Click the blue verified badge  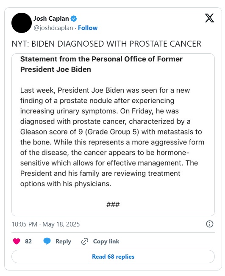(74, 19)
